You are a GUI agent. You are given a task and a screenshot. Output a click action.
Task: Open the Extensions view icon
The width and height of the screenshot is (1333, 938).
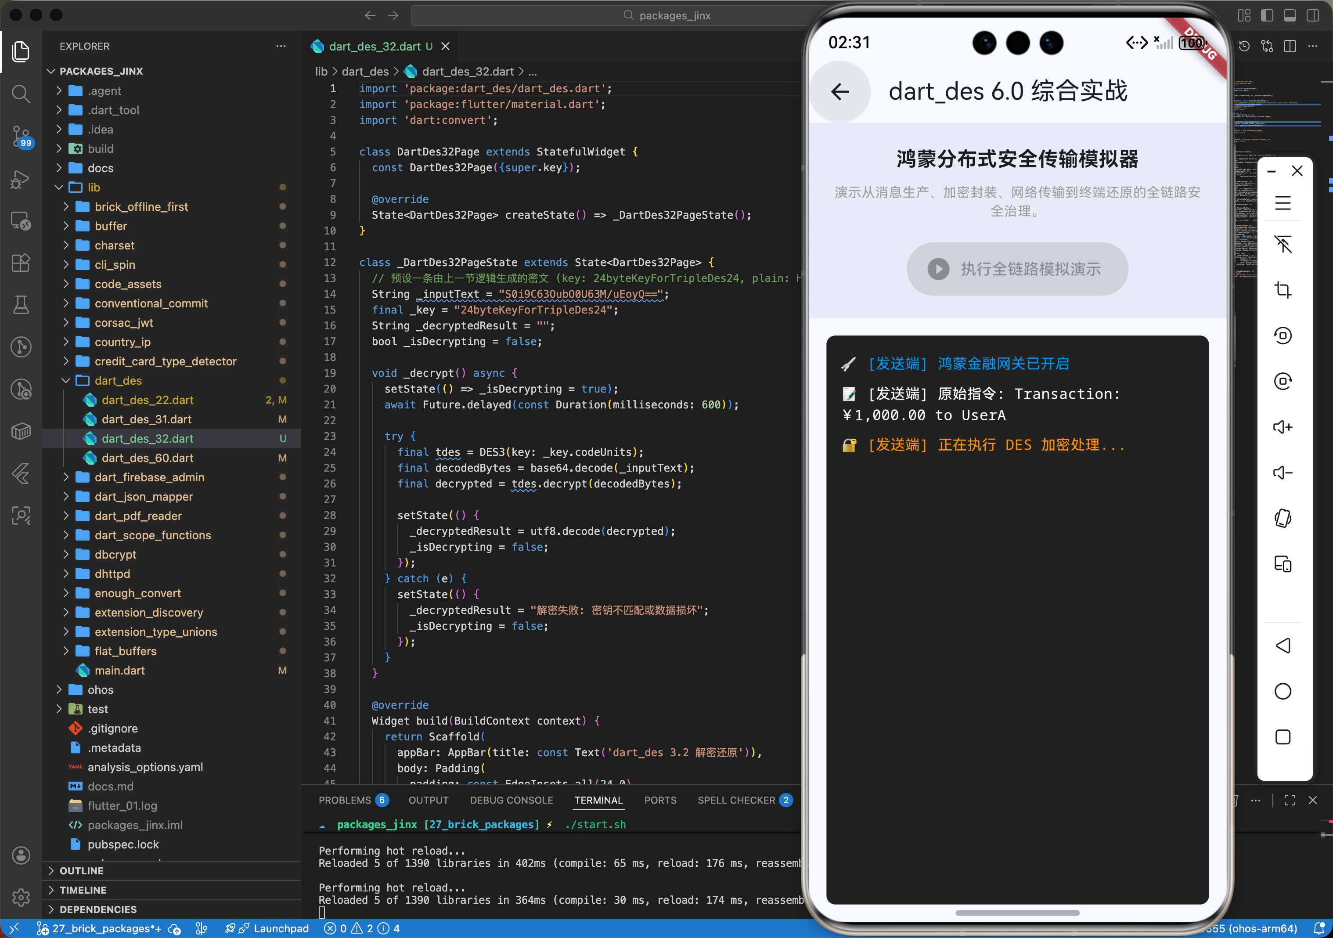coord(21,263)
